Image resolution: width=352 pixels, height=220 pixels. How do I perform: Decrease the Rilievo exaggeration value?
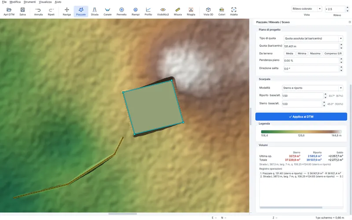pyautogui.click(x=348, y=11)
